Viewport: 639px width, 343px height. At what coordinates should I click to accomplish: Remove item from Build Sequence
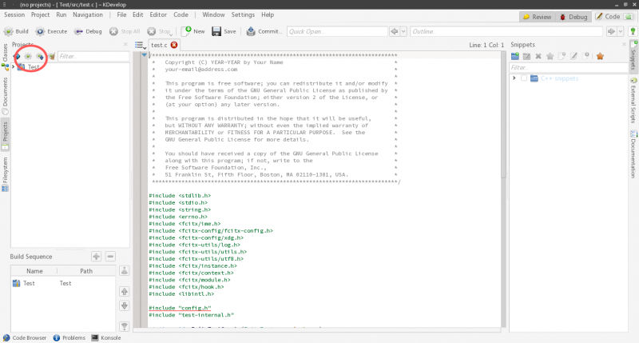click(x=110, y=257)
